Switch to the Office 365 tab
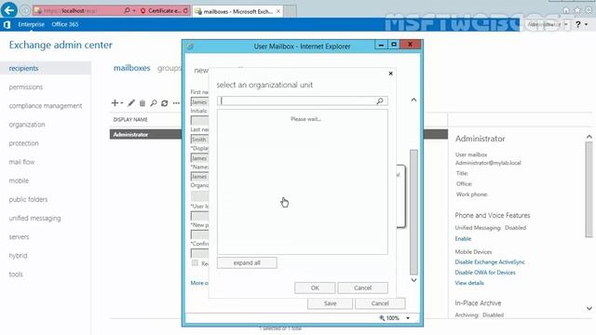596x335 pixels. (x=65, y=24)
